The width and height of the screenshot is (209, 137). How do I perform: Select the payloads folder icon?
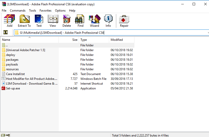coord(4,64)
